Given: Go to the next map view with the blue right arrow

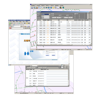Looking at the screenshot, I should click(51, 8).
